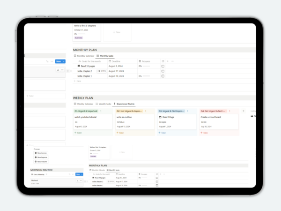
Task: Add a New card under Q3 column
Action: [x=162, y=133]
